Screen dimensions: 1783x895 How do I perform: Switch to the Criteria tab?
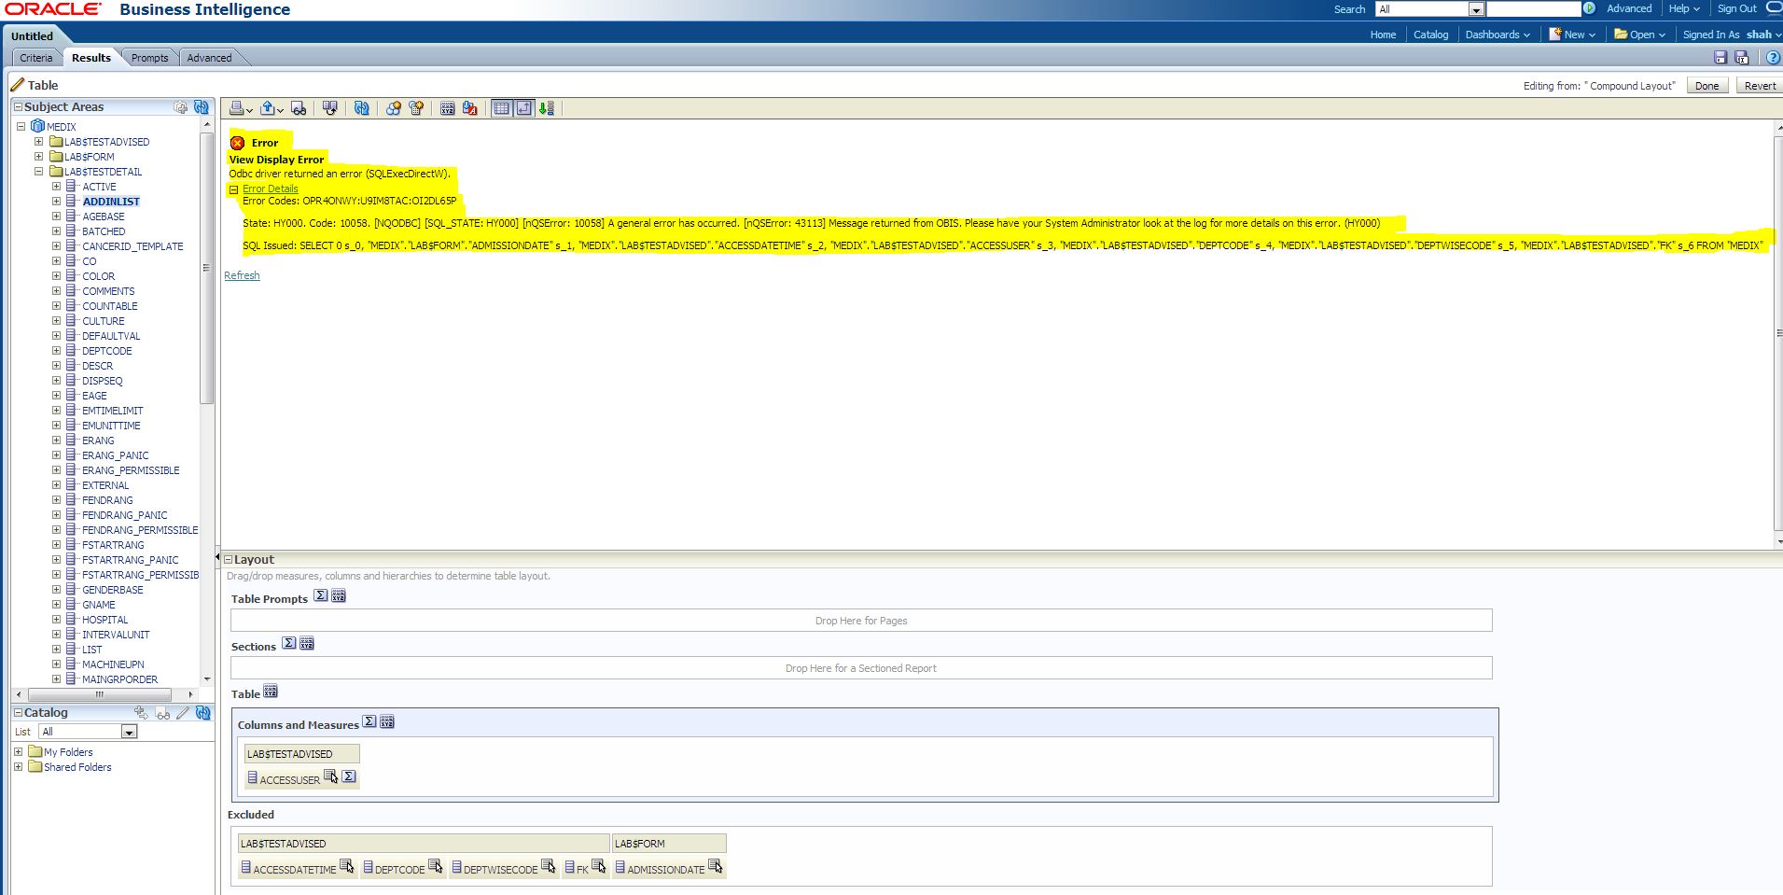click(36, 58)
